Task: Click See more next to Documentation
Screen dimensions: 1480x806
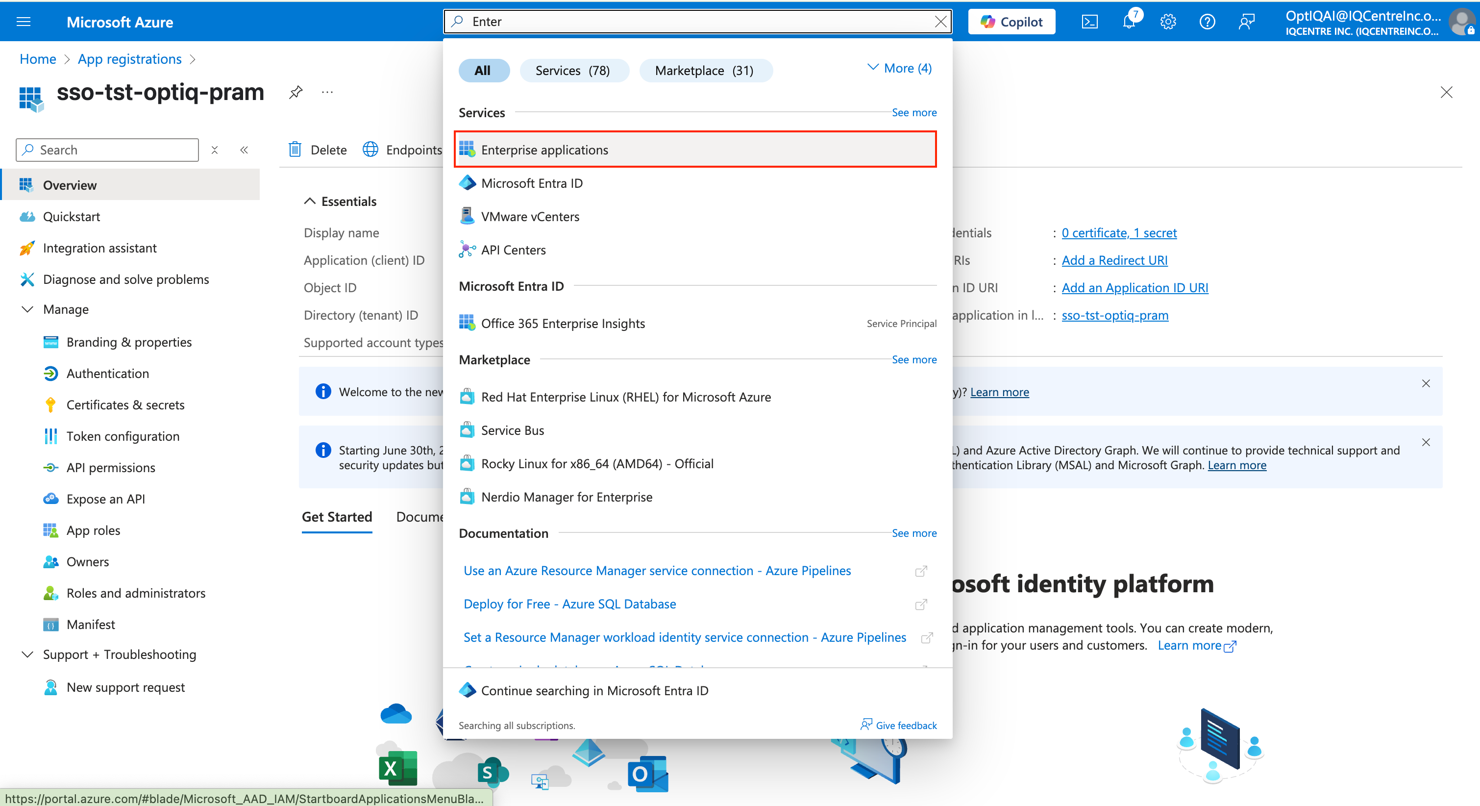Action: (913, 533)
